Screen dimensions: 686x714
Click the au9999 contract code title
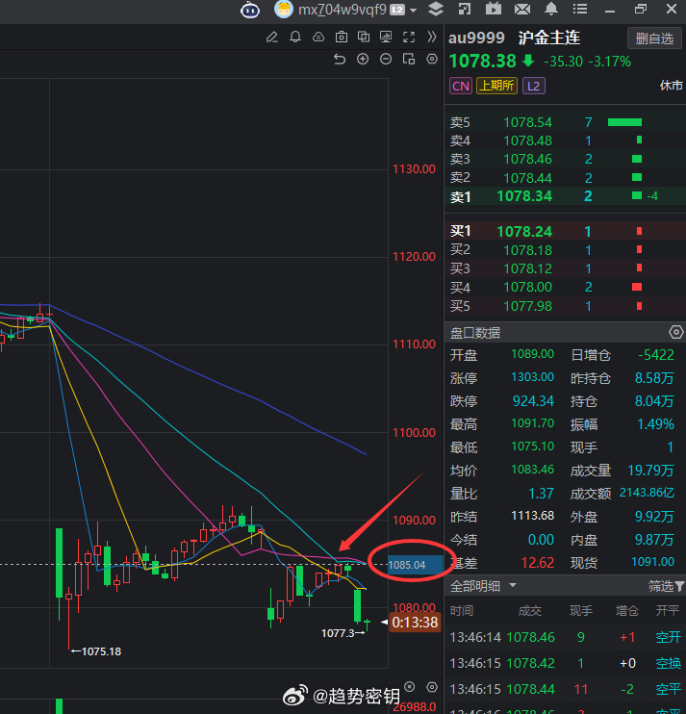[476, 38]
